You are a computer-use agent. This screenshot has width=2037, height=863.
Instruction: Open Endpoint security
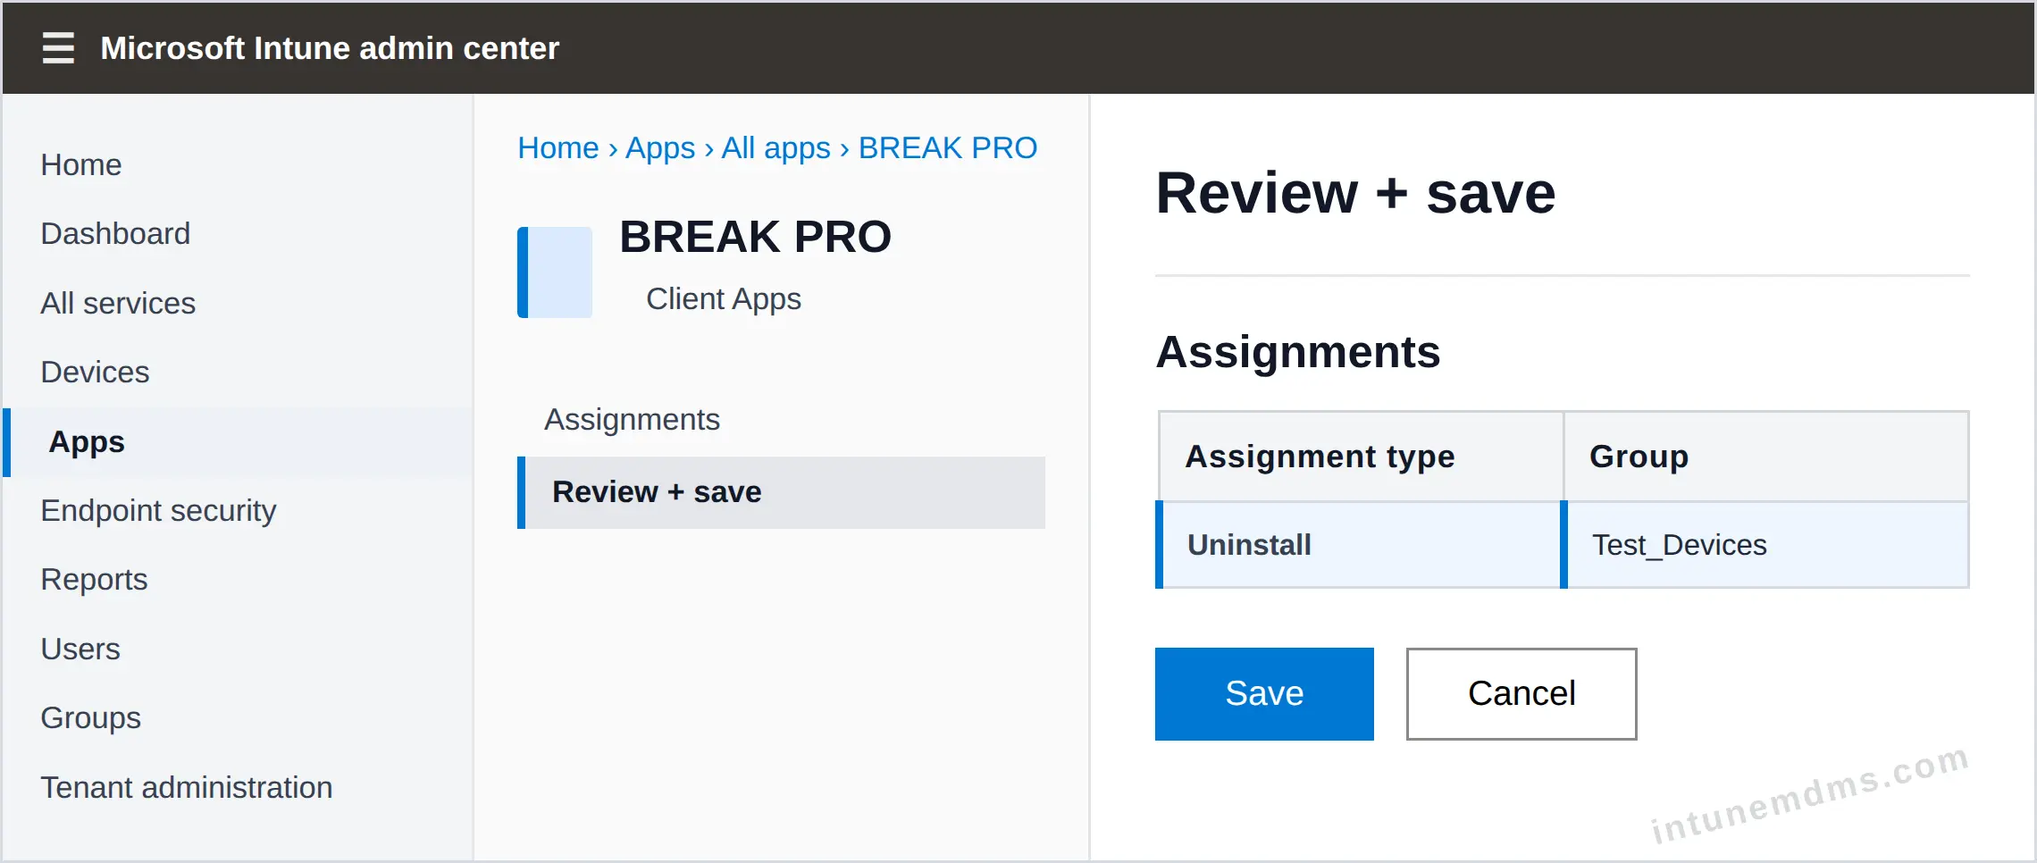click(158, 511)
